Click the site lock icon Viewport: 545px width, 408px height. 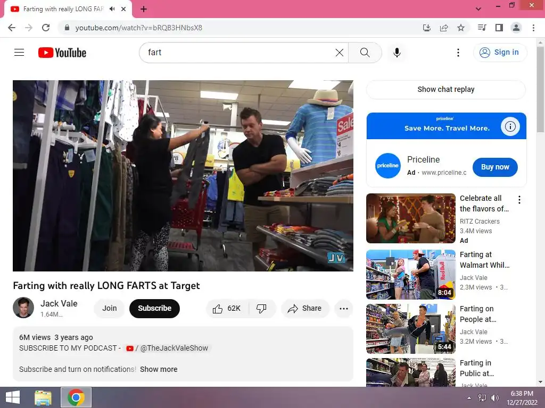pyautogui.click(x=67, y=28)
